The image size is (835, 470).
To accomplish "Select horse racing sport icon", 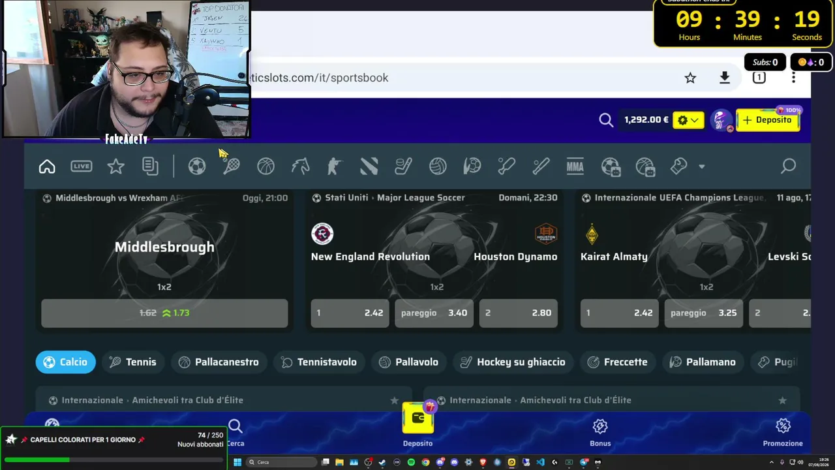I will (300, 166).
